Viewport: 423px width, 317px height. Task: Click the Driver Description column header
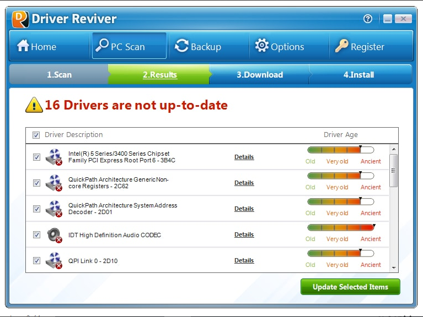(74, 134)
